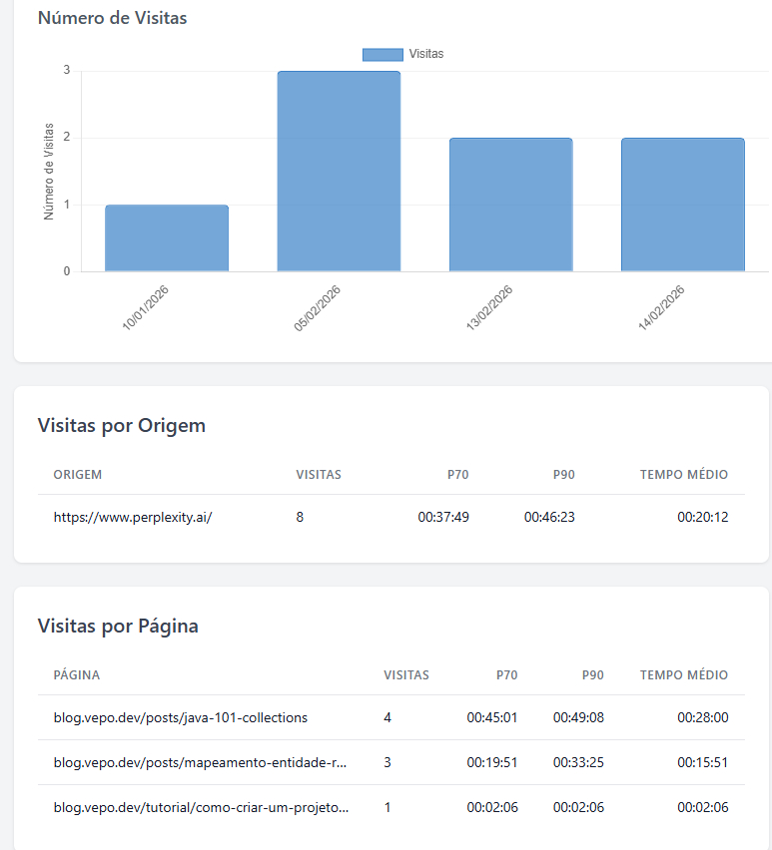Click the Visitas por Origem heading

click(121, 426)
